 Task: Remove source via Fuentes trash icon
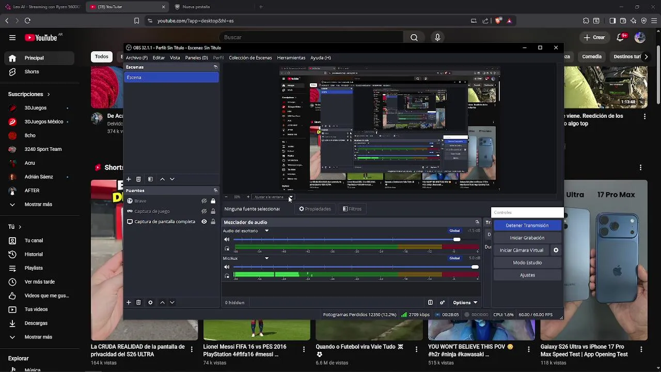click(x=138, y=302)
